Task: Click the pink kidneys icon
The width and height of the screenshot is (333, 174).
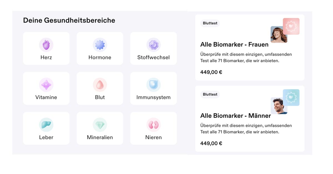Action: pos(153,125)
